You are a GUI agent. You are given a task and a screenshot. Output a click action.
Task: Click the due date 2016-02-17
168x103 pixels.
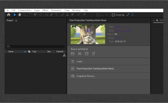click(x=120, y=42)
